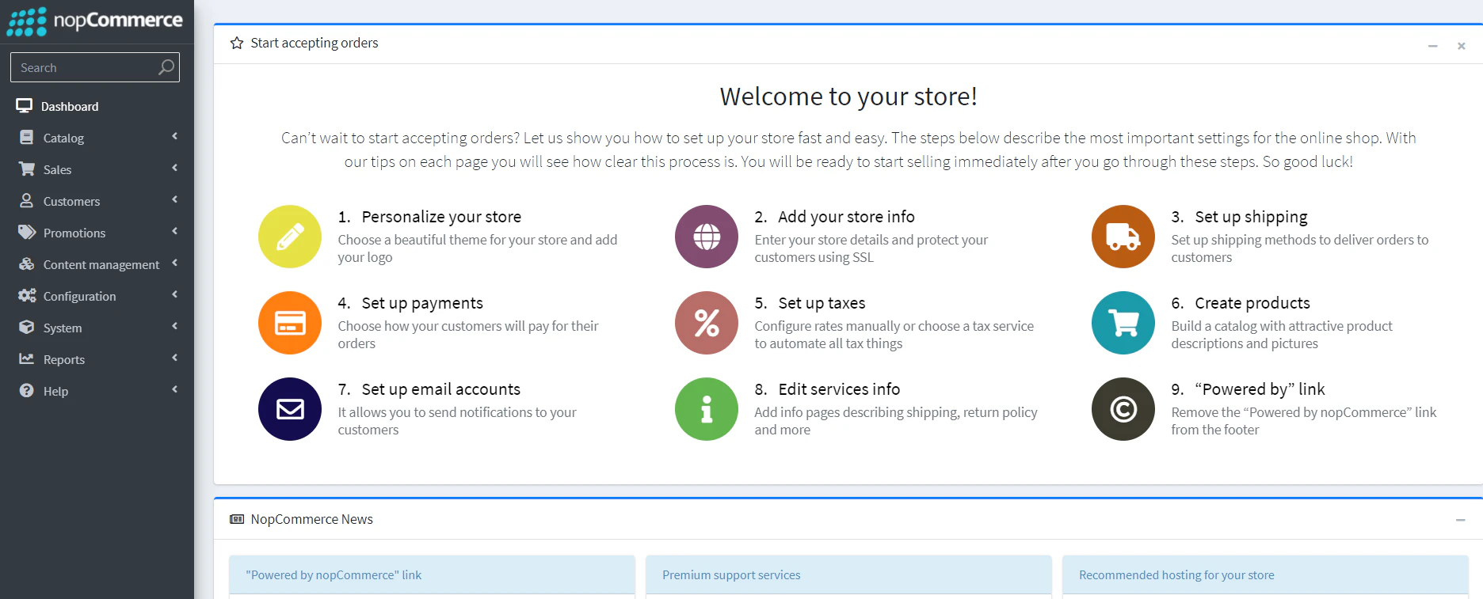1483x599 pixels.
Task: Collapse the NopCommerce News panel
Action: [1460, 520]
